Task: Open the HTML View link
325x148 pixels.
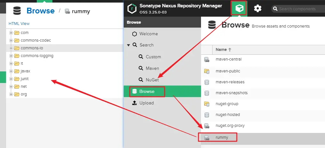Action: [x=19, y=24]
